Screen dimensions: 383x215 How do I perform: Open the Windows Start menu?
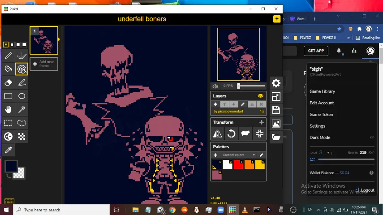[6, 210]
